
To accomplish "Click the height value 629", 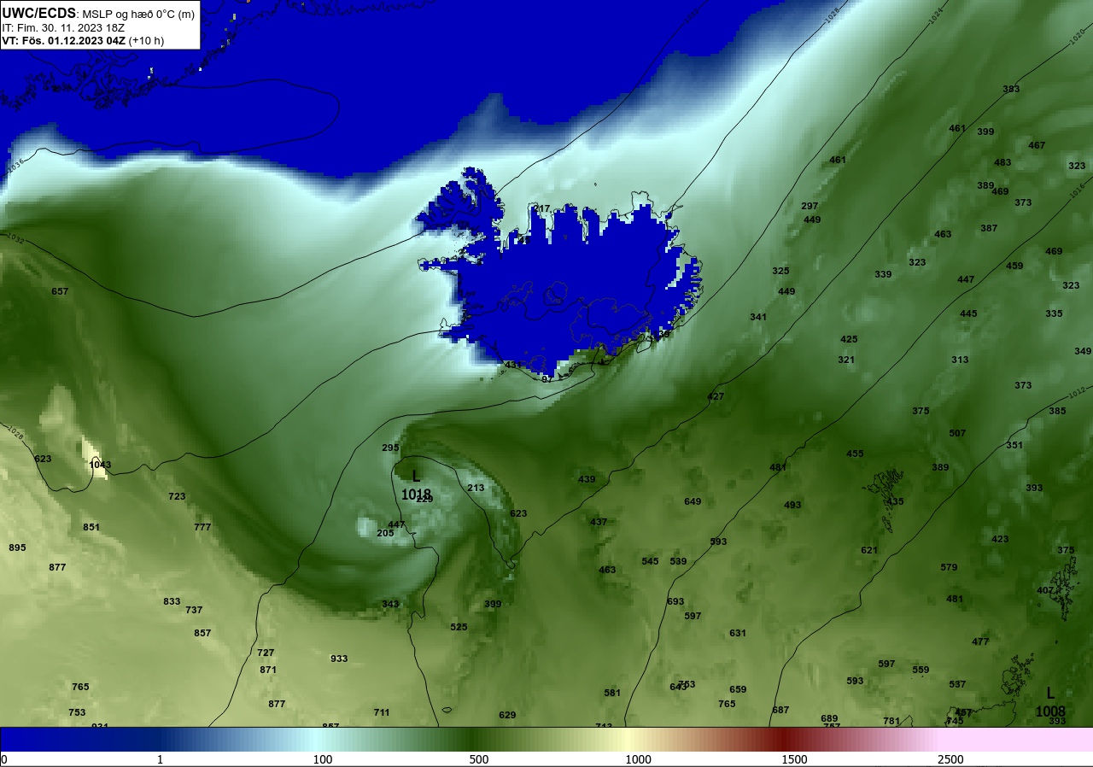I will [507, 715].
